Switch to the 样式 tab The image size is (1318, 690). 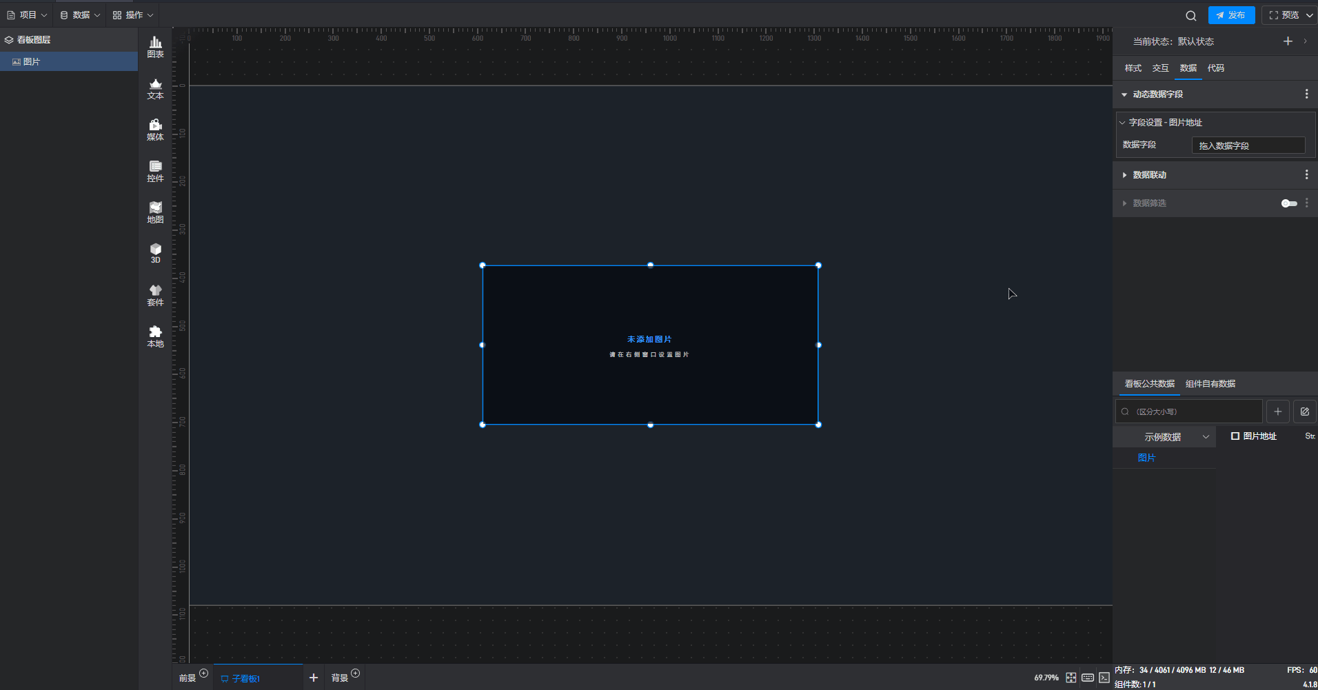tap(1133, 68)
